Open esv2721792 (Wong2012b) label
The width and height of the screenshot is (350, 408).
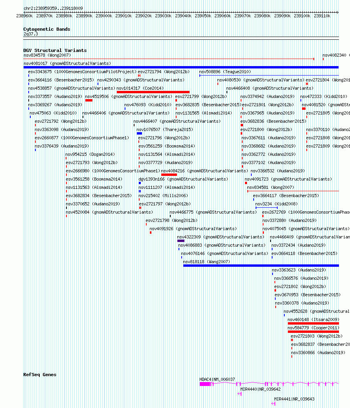[x=61, y=122]
